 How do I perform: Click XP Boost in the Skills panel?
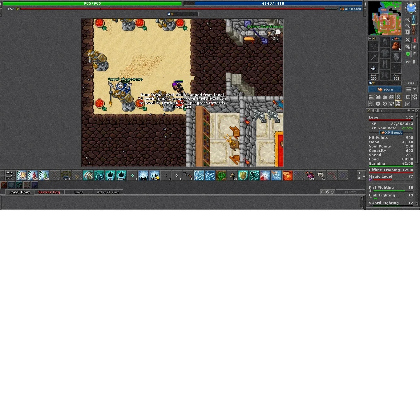[x=391, y=133]
